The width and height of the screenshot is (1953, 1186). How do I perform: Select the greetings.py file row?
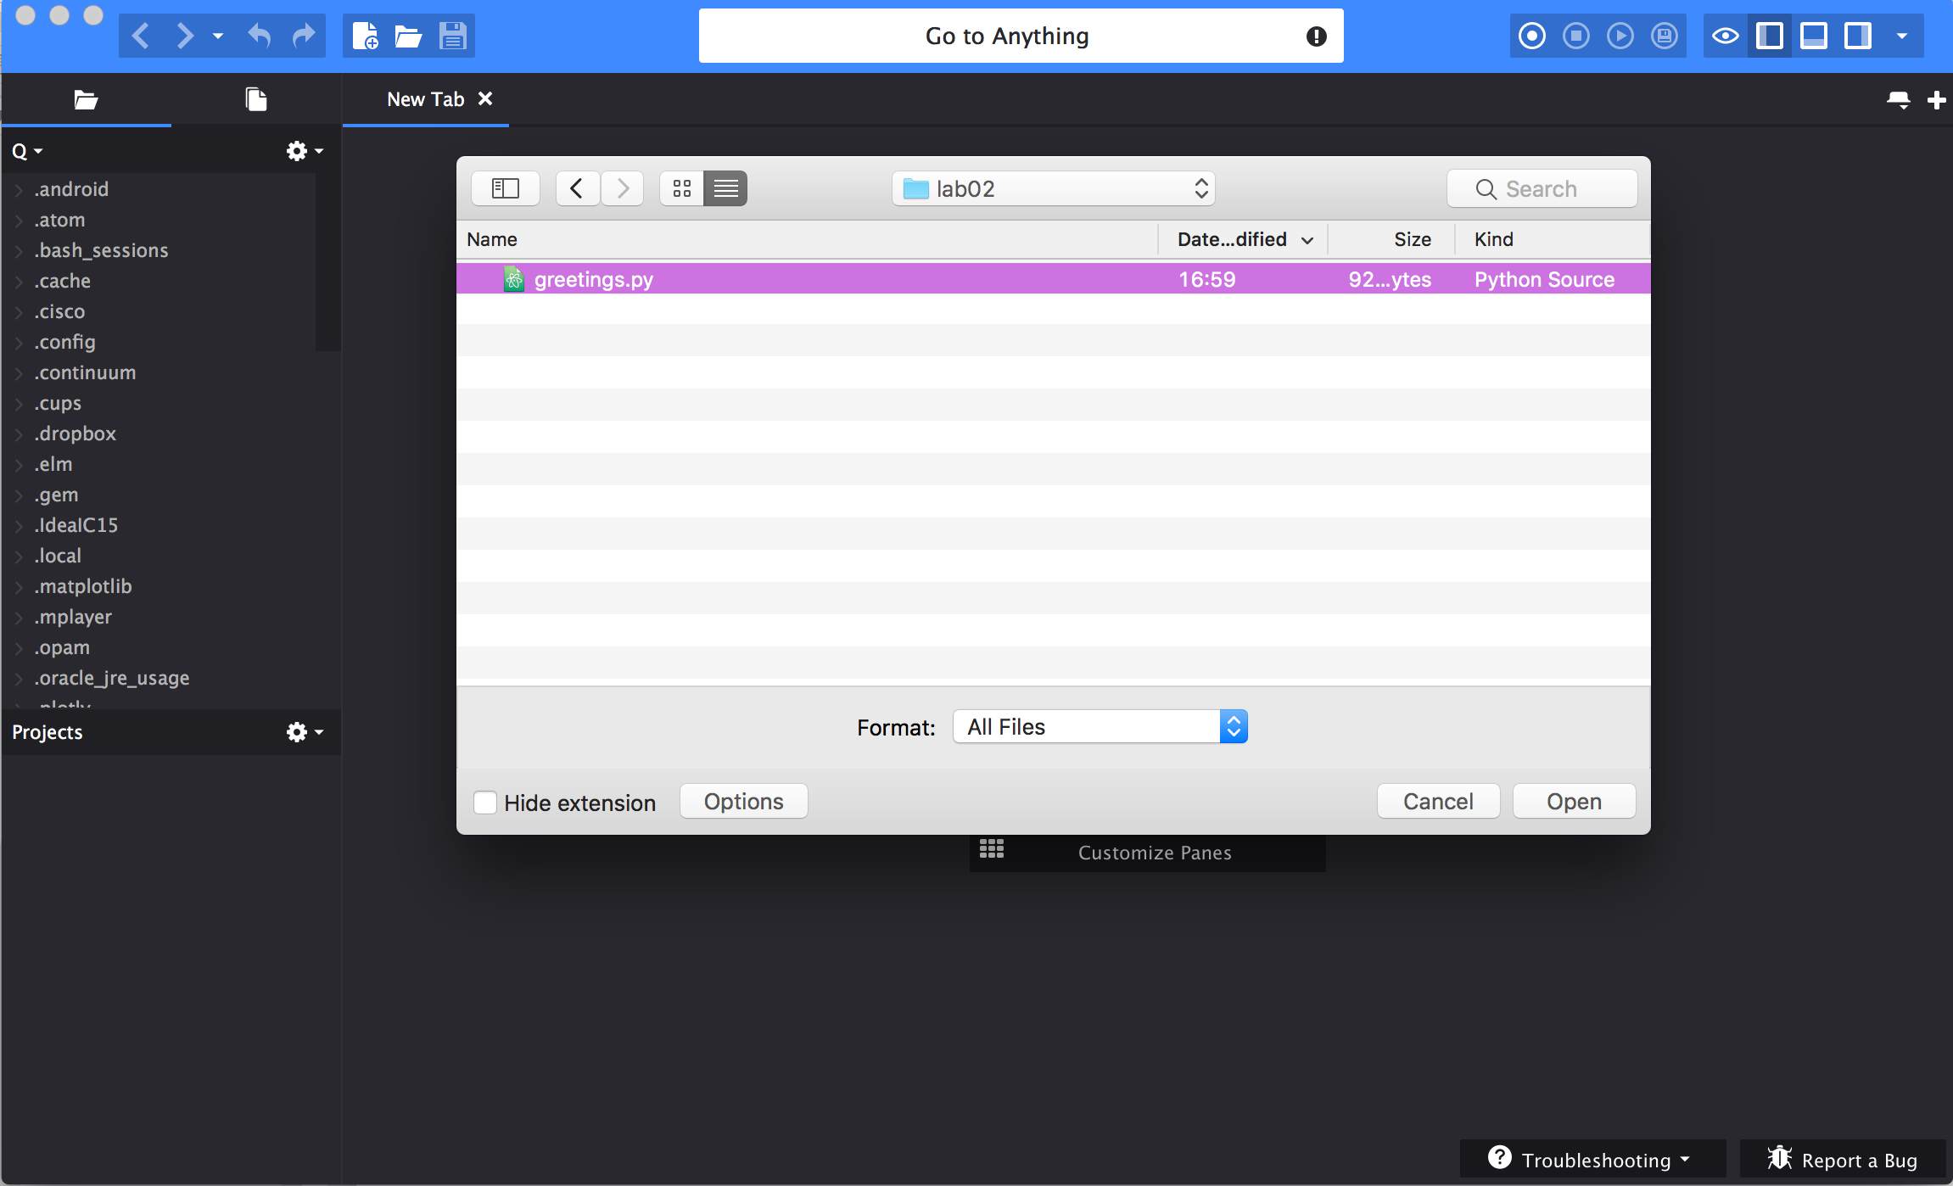point(594,279)
